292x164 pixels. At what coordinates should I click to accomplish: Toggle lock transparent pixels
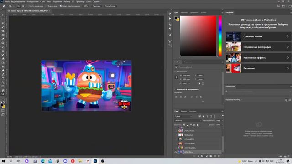[x=184, y=125]
